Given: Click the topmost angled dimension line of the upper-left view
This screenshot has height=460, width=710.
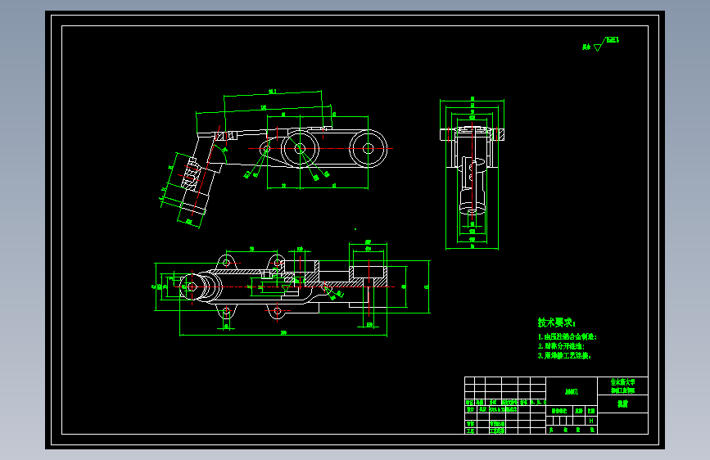Looking at the screenshot, I should (273, 94).
